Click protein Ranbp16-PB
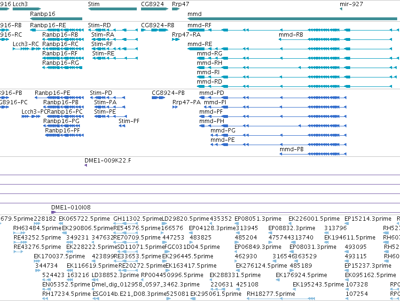The width and height of the screenshot is (400, 301). click(x=61, y=102)
